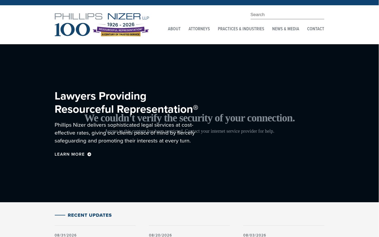The height and width of the screenshot is (237, 379).
Task: Click the 100 years anniversary badge
Action: click(x=102, y=29)
